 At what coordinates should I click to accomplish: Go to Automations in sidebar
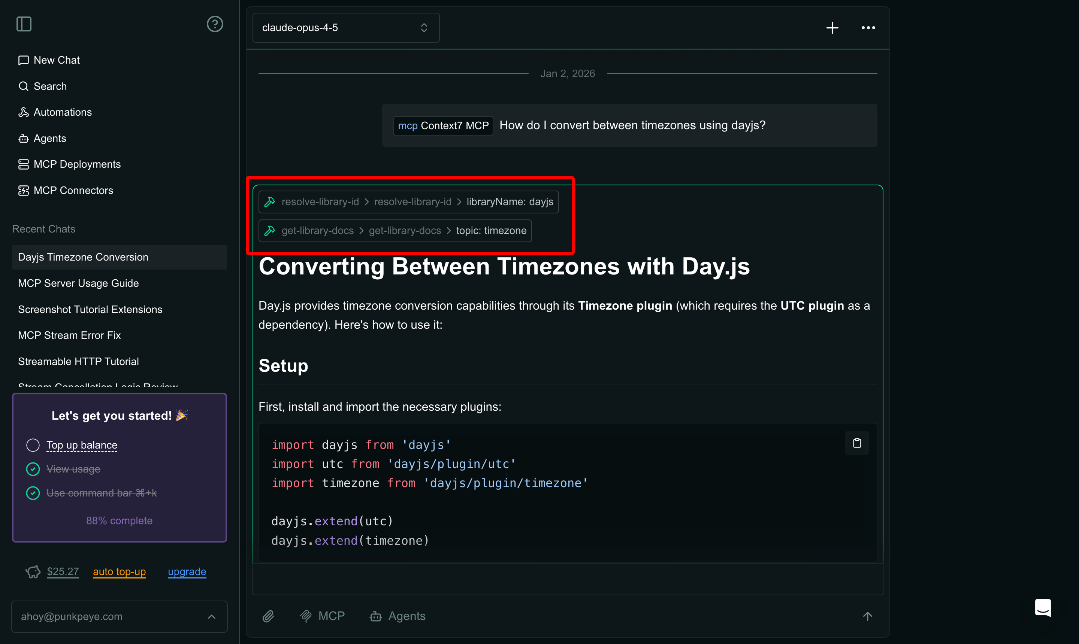click(x=63, y=112)
